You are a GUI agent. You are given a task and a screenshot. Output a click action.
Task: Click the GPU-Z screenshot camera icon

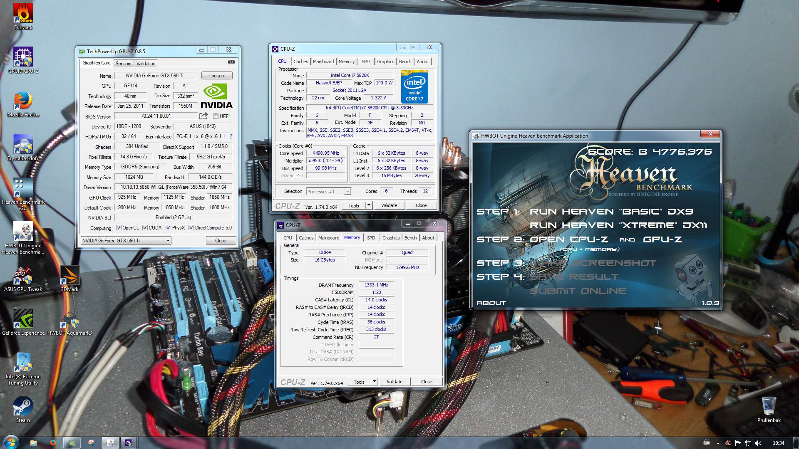coord(231,62)
